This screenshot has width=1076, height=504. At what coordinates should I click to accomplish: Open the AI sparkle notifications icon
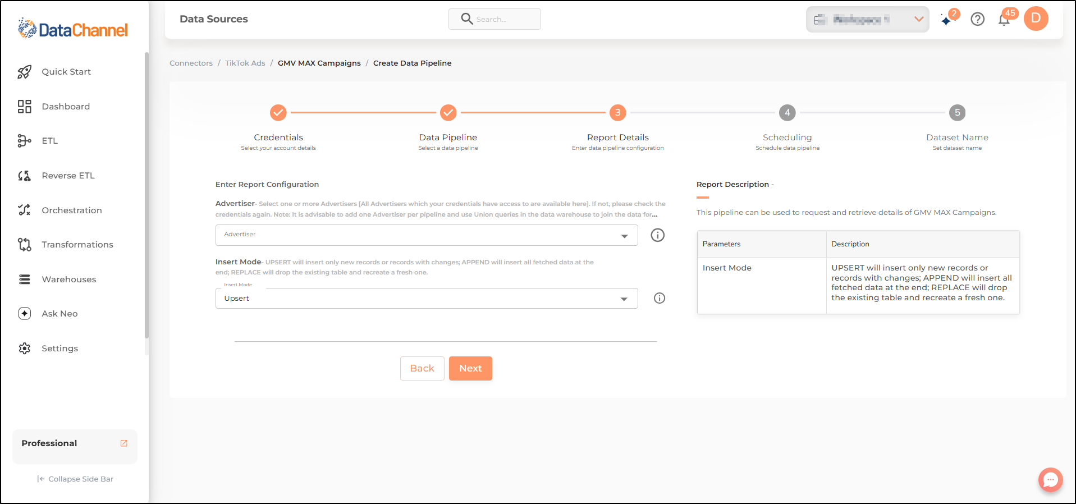point(947,20)
